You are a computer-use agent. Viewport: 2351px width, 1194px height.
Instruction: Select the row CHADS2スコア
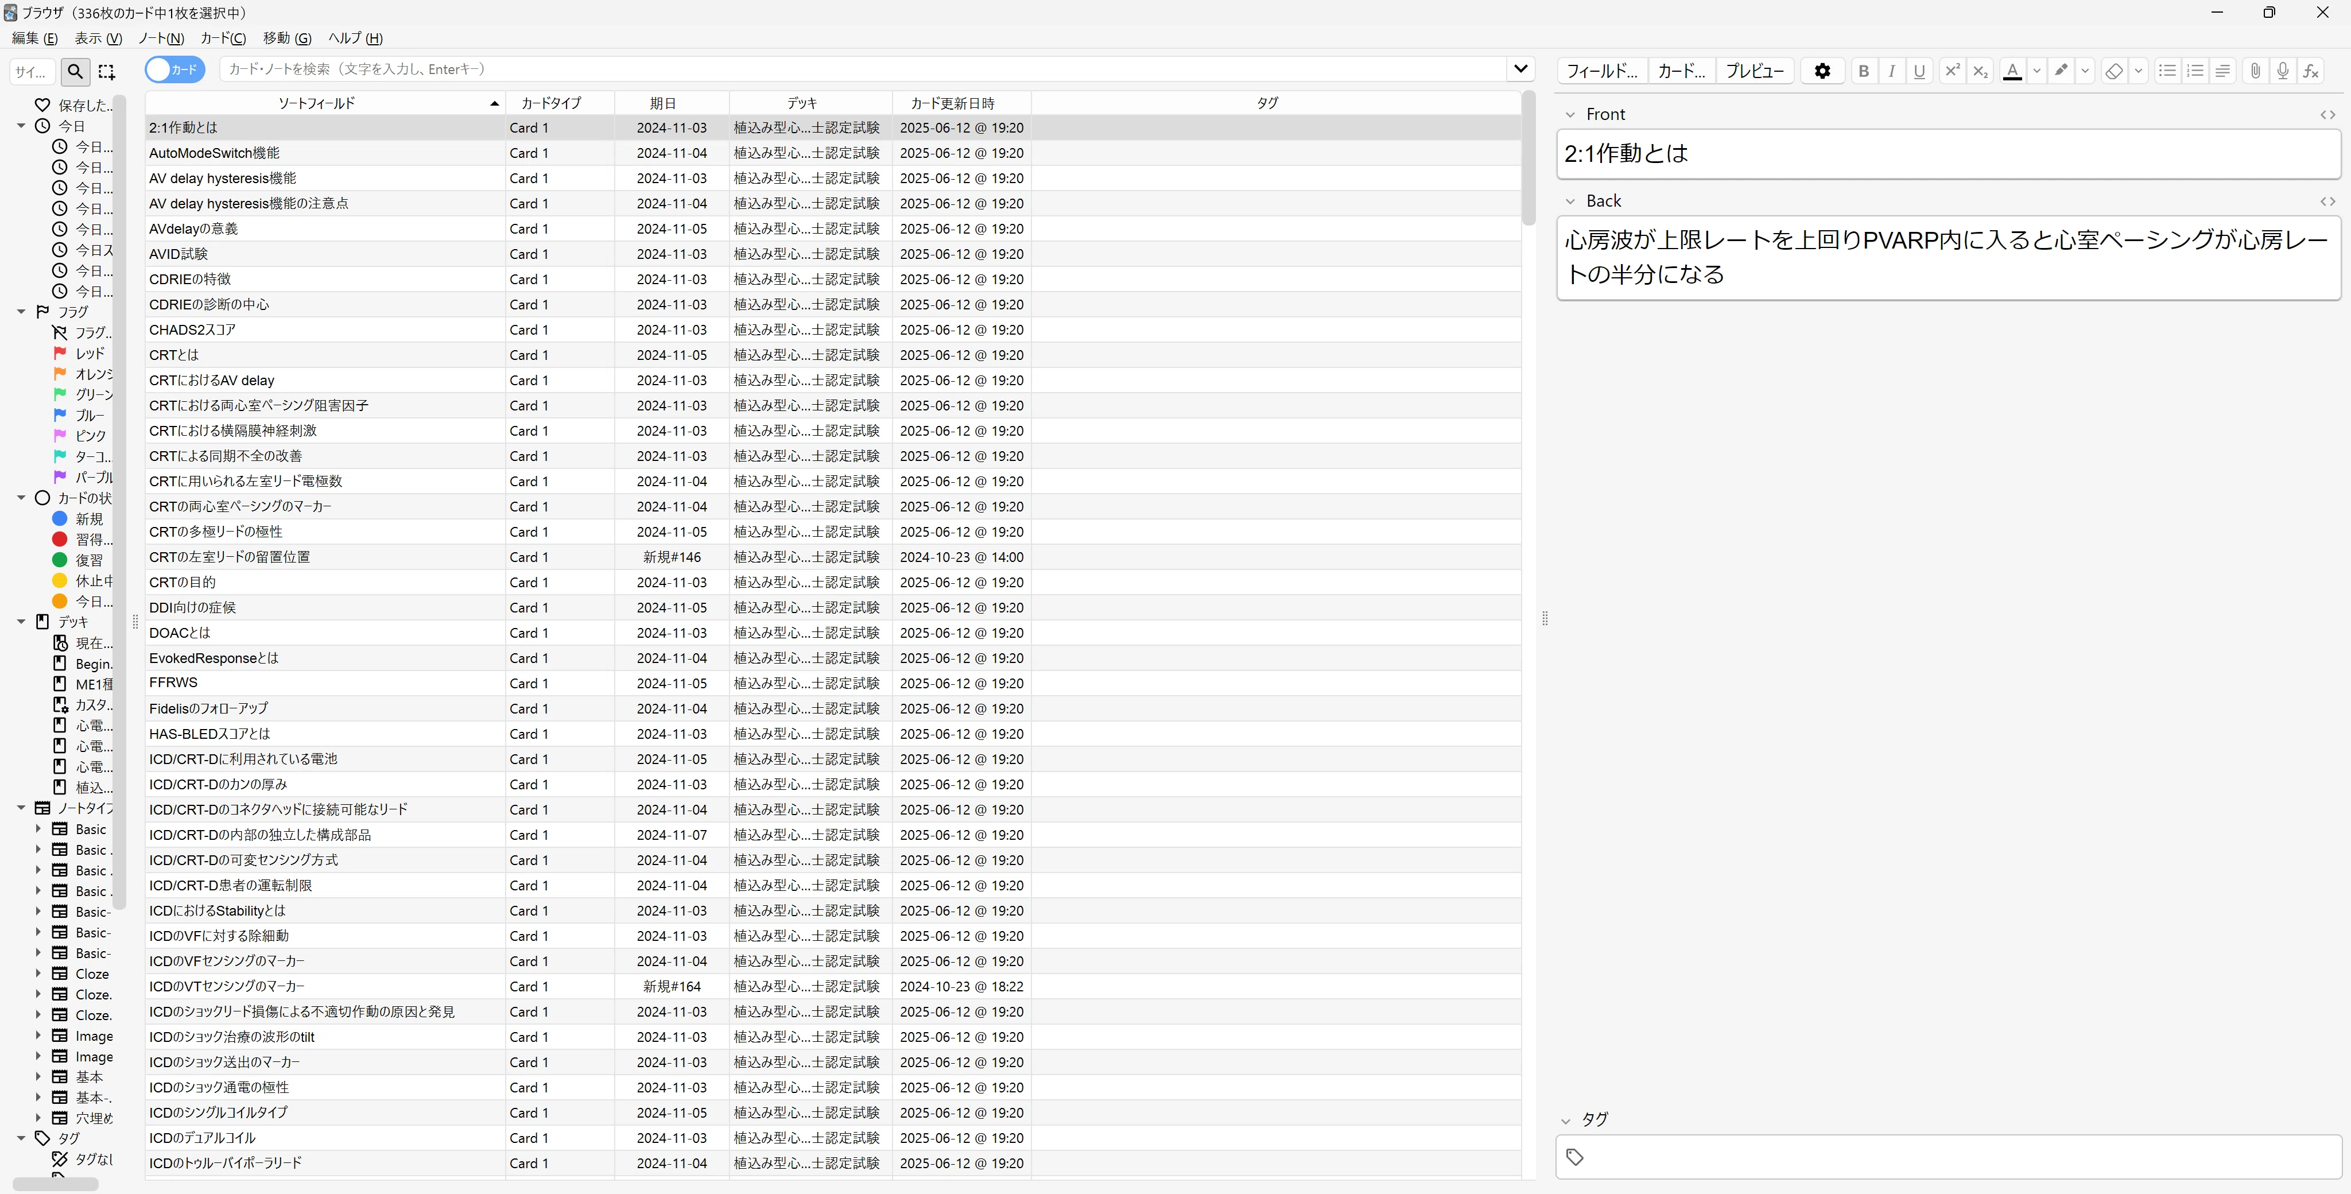832,329
